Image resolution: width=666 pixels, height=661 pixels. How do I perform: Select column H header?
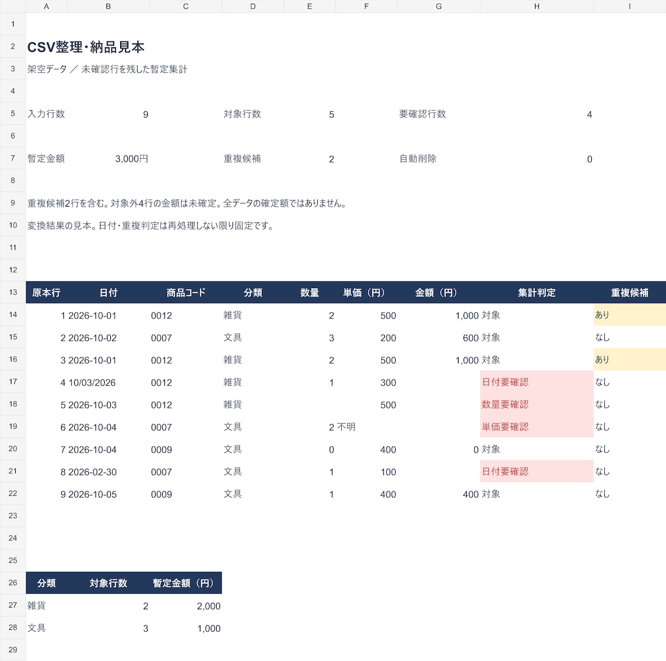coord(537,7)
